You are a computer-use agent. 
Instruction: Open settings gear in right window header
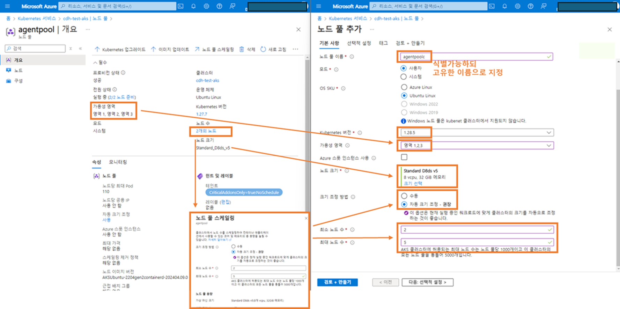click(517, 6)
